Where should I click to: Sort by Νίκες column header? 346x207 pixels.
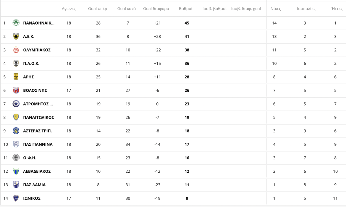coord(276,9)
